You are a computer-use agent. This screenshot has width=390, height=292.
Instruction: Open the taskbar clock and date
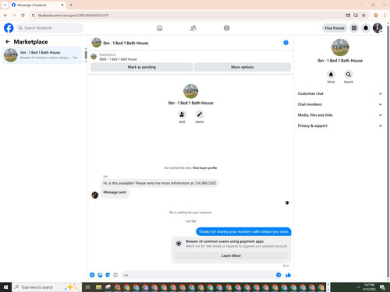[x=369, y=287]
